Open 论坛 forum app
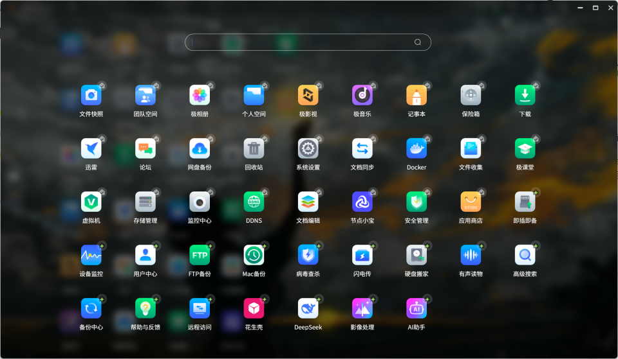Image resolution: width=618 pixels, height=359 pixels. [145, 148]
